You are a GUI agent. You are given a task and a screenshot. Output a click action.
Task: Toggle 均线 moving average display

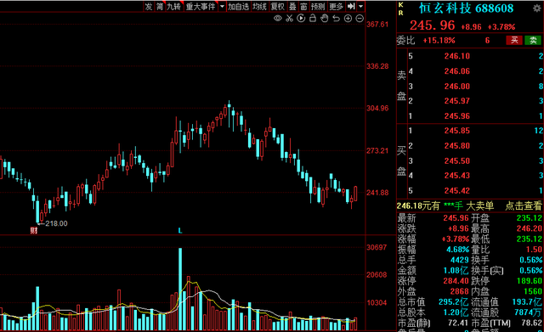259,6
